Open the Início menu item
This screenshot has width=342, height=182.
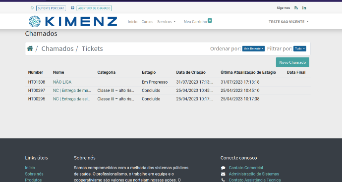[133, 22]
